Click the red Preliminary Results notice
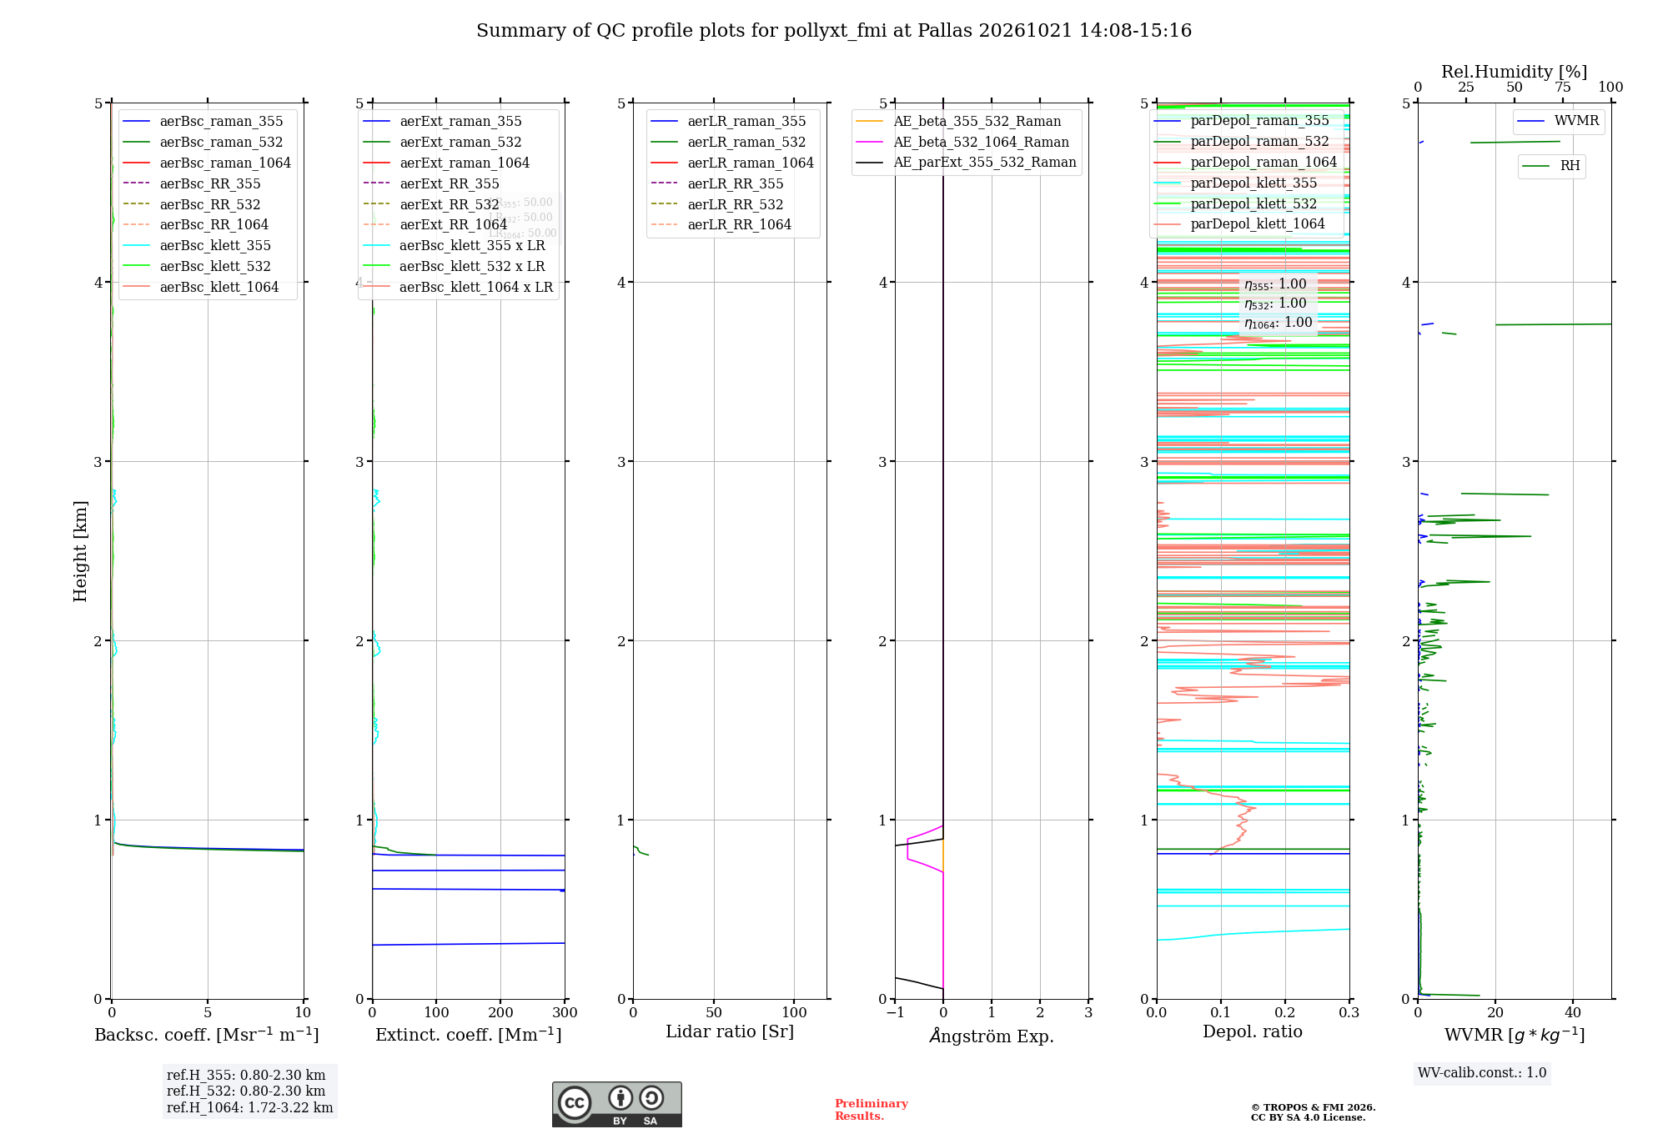 [x=872, y=1110]
